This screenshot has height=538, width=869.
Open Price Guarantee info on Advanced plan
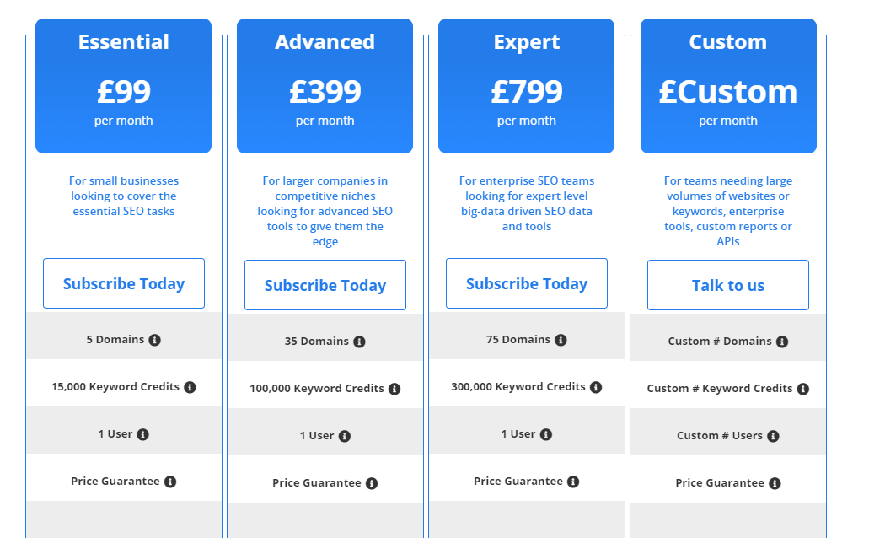(x=372, y=482)
